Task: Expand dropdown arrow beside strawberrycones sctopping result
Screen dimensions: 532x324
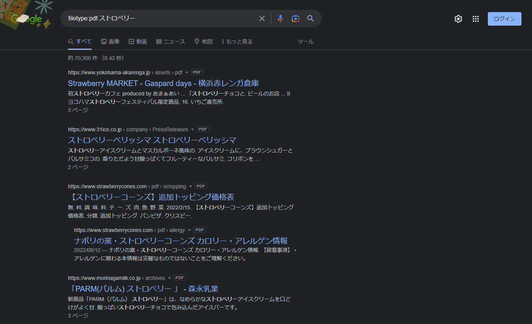Action: (191, 186)
